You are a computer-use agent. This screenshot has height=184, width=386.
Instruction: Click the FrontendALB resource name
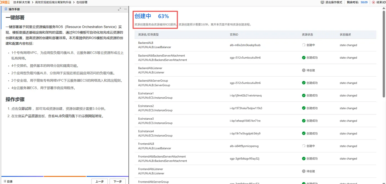[x=146, y=144]
